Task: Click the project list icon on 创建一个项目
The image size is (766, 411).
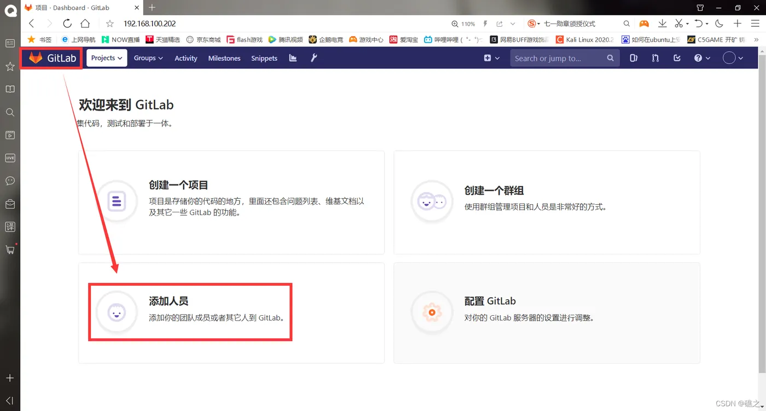Action: click(x=117, y=201)
